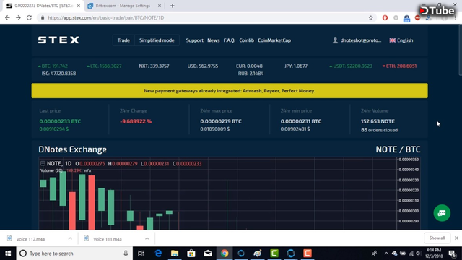Open the Support link
The width and height of the screenshot is (462, 260).
194,40
